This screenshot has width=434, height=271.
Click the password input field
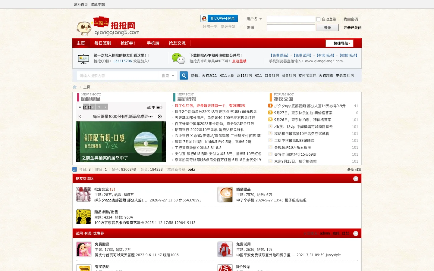(291, 28)
